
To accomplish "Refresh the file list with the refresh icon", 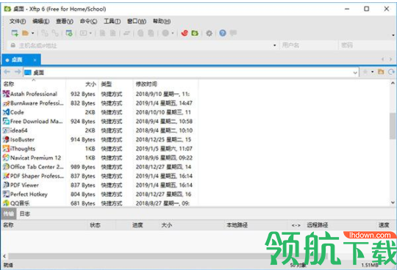I will [x=391, y=72].
